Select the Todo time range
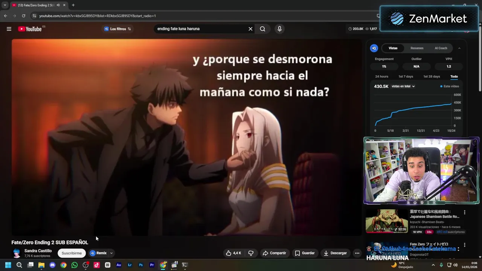 (454, 76)
